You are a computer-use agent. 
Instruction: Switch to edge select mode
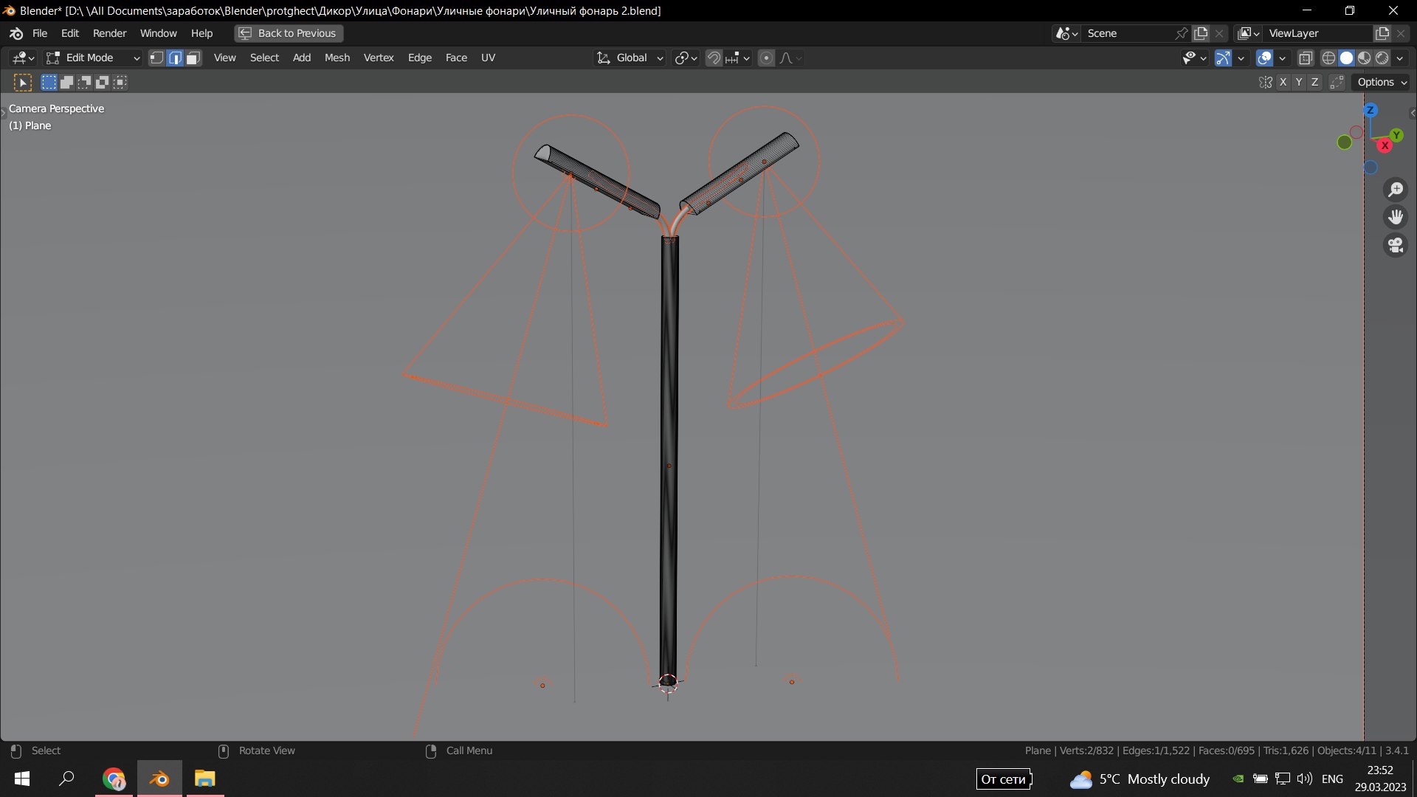pyautogui.click(x=175, y=58)
